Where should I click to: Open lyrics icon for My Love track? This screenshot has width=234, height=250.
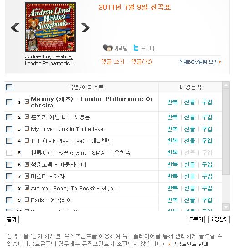(x=27, y=129)
